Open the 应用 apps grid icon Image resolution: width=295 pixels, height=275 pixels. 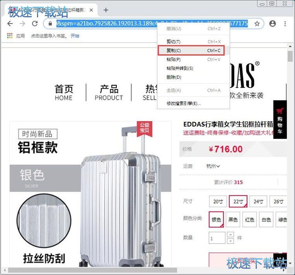[x=10, y=36]
